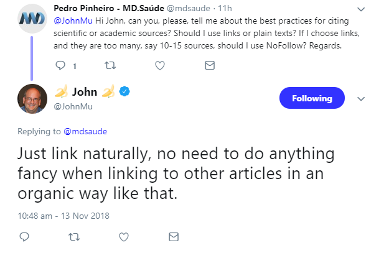The height and width of the screenshot is (253, 384).
Task: Send Pedro's tweet via direct message
Action: (x=210, y=65)
